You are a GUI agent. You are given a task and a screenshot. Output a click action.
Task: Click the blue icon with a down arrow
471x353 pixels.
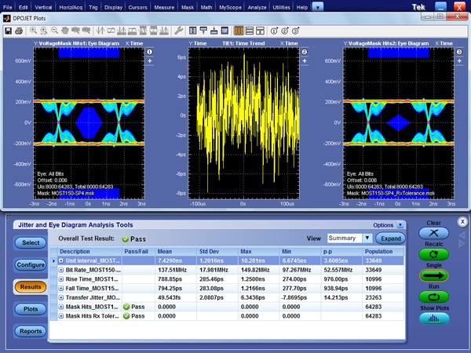214,31
